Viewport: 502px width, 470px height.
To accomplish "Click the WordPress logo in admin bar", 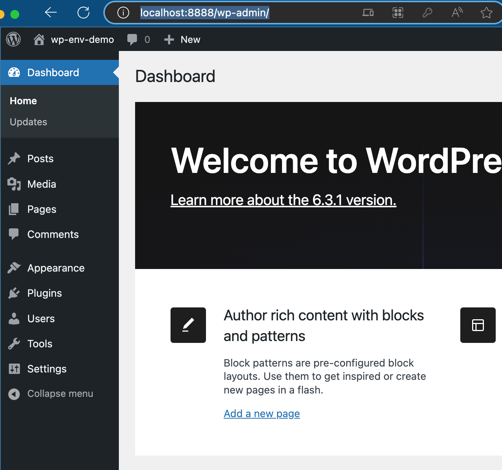I will [x=13, y=39].
